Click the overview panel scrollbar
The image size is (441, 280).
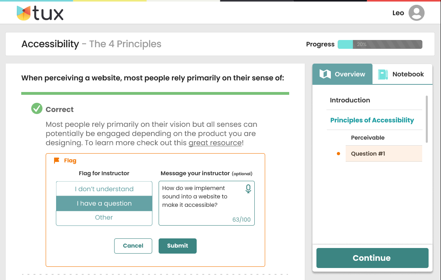click(427, 119)
